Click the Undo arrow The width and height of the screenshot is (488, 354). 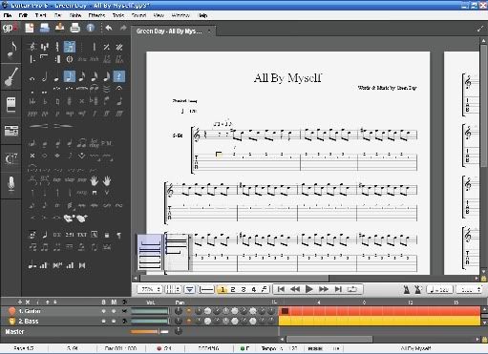(x=109, y=28)
